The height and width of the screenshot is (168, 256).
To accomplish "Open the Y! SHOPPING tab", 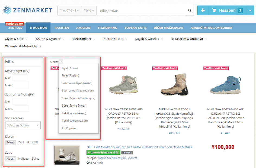I will pos(107,28).
